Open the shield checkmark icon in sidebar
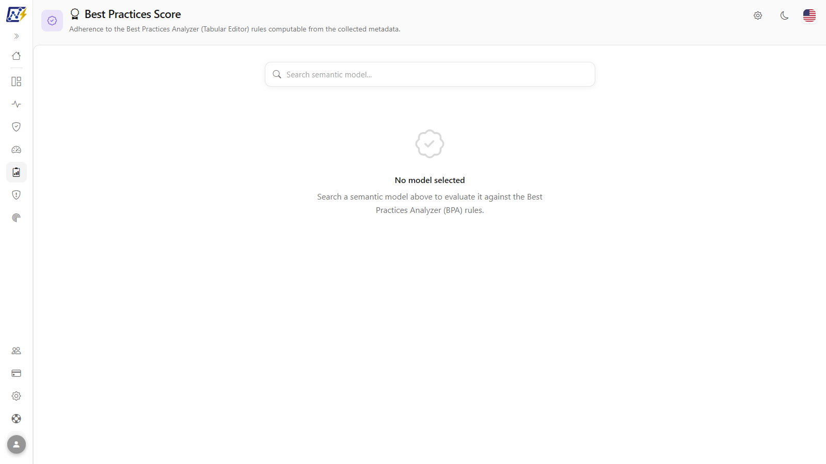This screenshot has height=464, width=826. (x=17, y=127)
